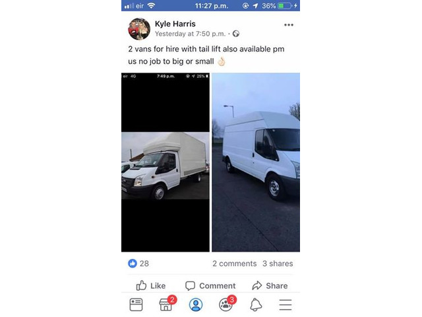This screenshot has width=422, height=317.
Task: Tap the battery indicator in status bar
Action: pyautogui.click(x=285, y=6)
